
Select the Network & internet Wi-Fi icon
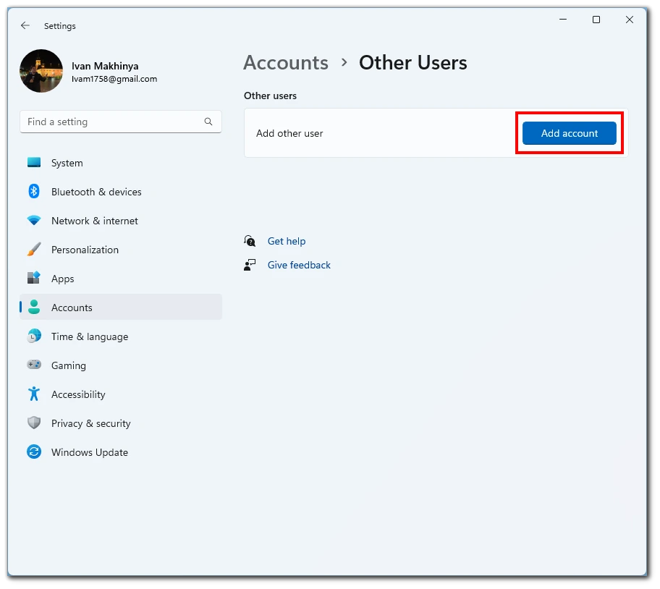pos(34,221)
